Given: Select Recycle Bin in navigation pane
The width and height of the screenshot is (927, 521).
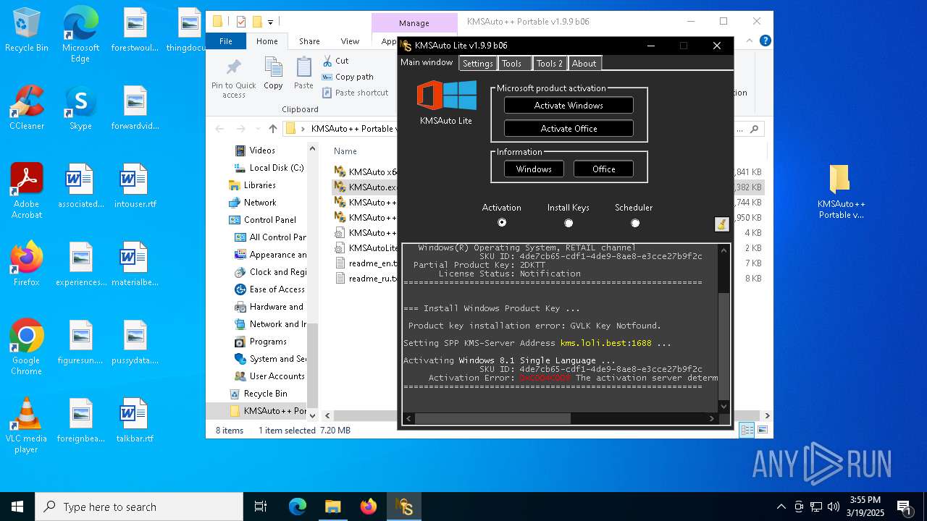Looking at the screenshot, I should coord(259,394).
